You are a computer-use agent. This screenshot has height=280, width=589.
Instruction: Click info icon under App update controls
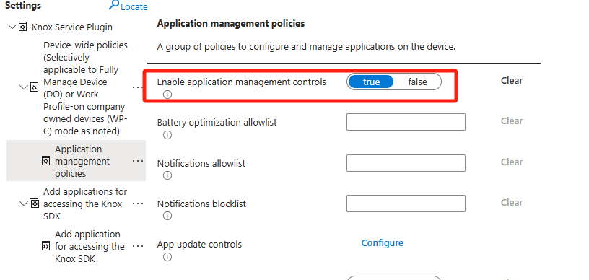[x=167, y=257]
